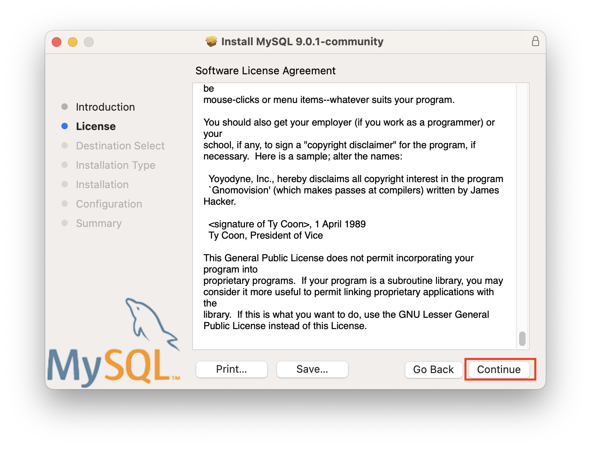Viewport: 591px width, 449px height.
Task: Minimize the window with the yellow button
Action: (73, 42)
